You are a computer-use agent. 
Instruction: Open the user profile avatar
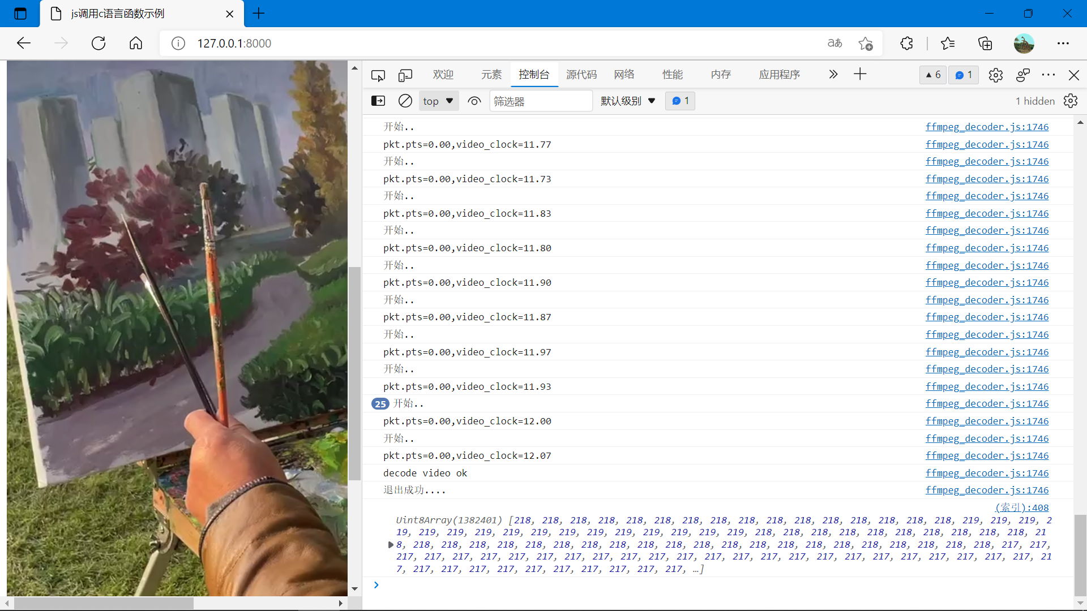(x=1024, y=44)
